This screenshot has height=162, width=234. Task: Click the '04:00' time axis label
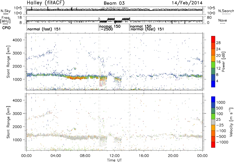pyautogui.click(x=56, y=156)
